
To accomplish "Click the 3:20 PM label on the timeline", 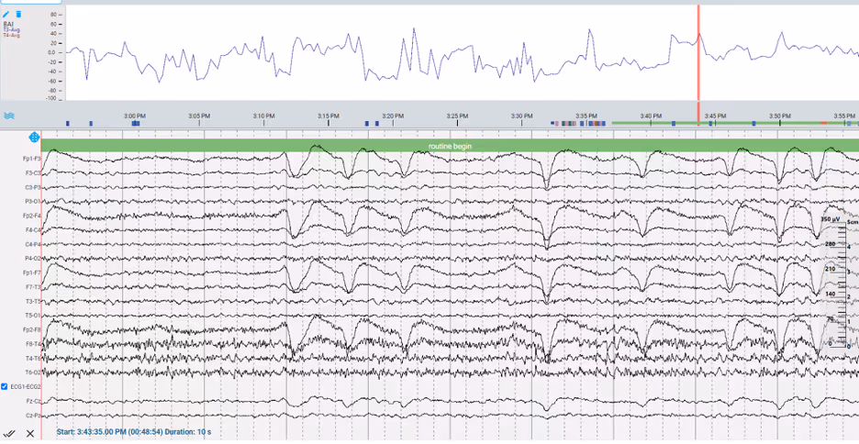I will click(x=393, y=117).
